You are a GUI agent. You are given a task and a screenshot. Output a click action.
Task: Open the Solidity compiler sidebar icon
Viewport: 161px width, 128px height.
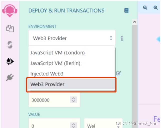point(10,45)
